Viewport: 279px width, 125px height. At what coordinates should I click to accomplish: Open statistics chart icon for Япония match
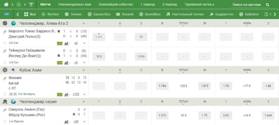[66, 94]
